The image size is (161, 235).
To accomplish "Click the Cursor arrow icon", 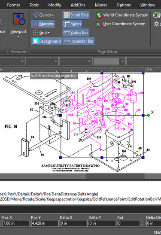I will [x=36, y=15].
